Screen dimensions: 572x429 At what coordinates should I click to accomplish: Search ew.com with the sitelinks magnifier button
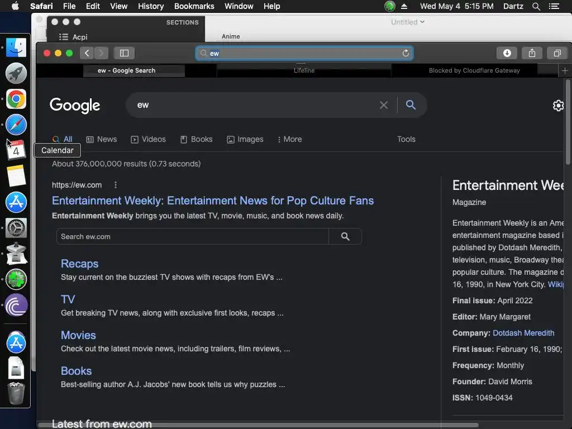click(345, 236)
